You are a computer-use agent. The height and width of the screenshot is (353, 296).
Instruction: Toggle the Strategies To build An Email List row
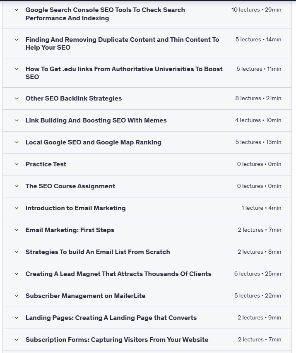click(98, 252)
